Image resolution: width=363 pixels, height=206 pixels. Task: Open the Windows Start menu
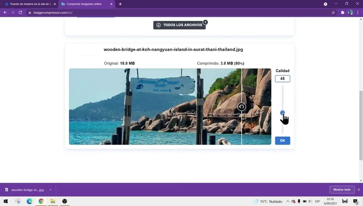6,201
